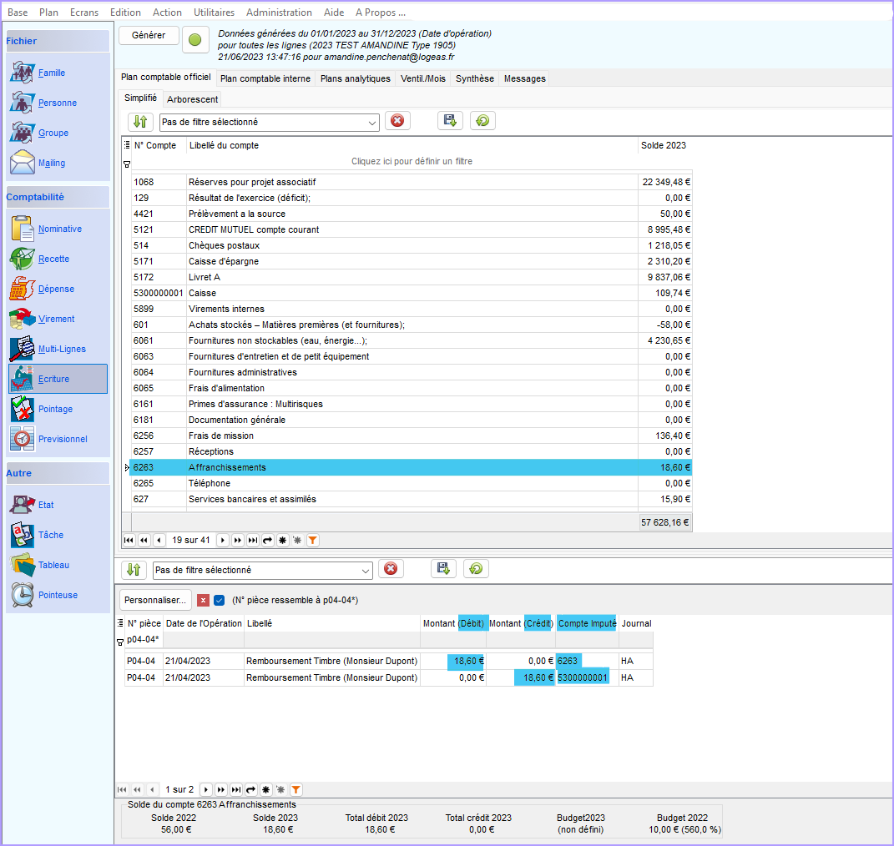
Task: Expand the upper filter selection dropdown
Action: tap(371, 123)
